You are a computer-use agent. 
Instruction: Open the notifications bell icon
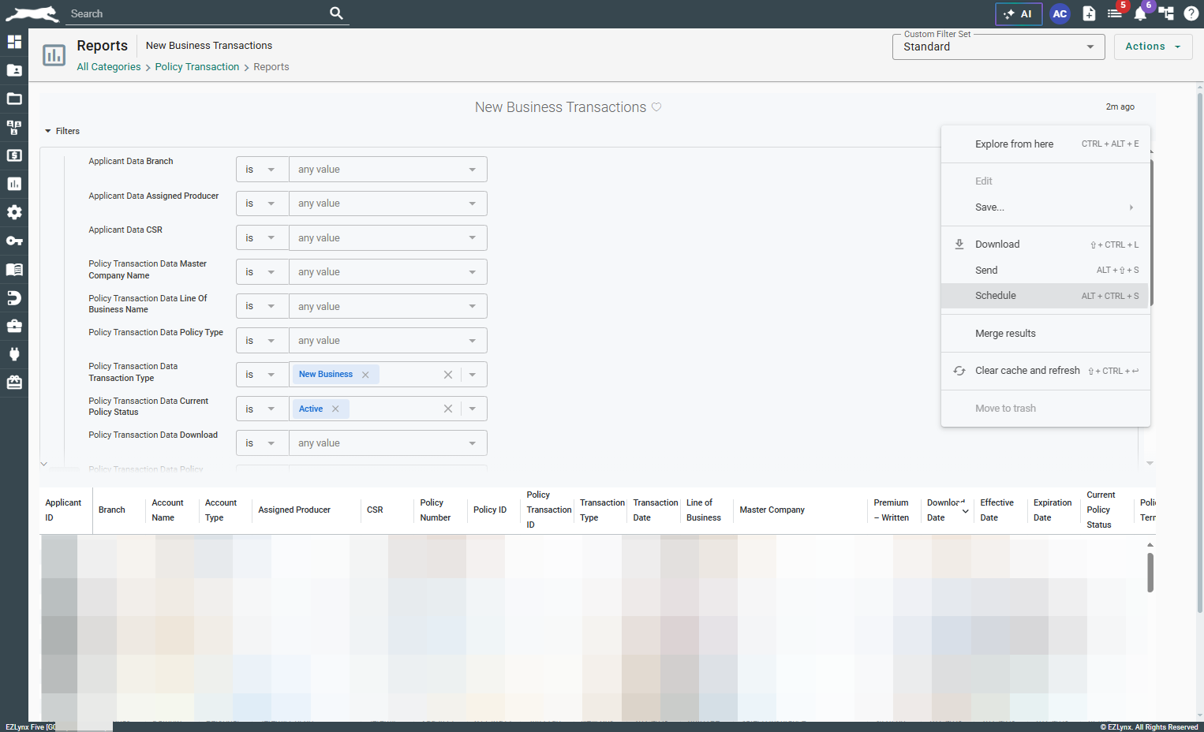tap(1140, 14)
